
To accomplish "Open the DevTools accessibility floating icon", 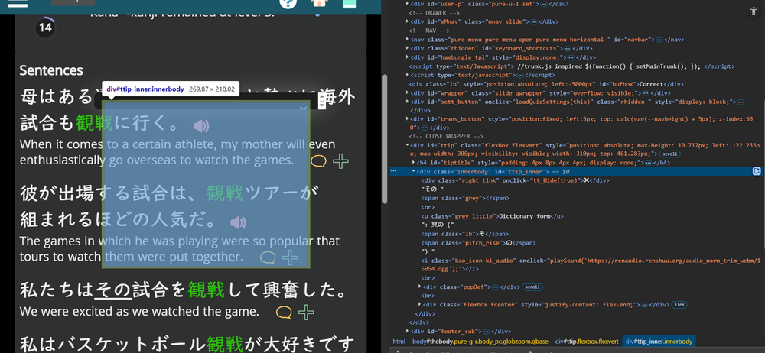I will click(752, 11).
